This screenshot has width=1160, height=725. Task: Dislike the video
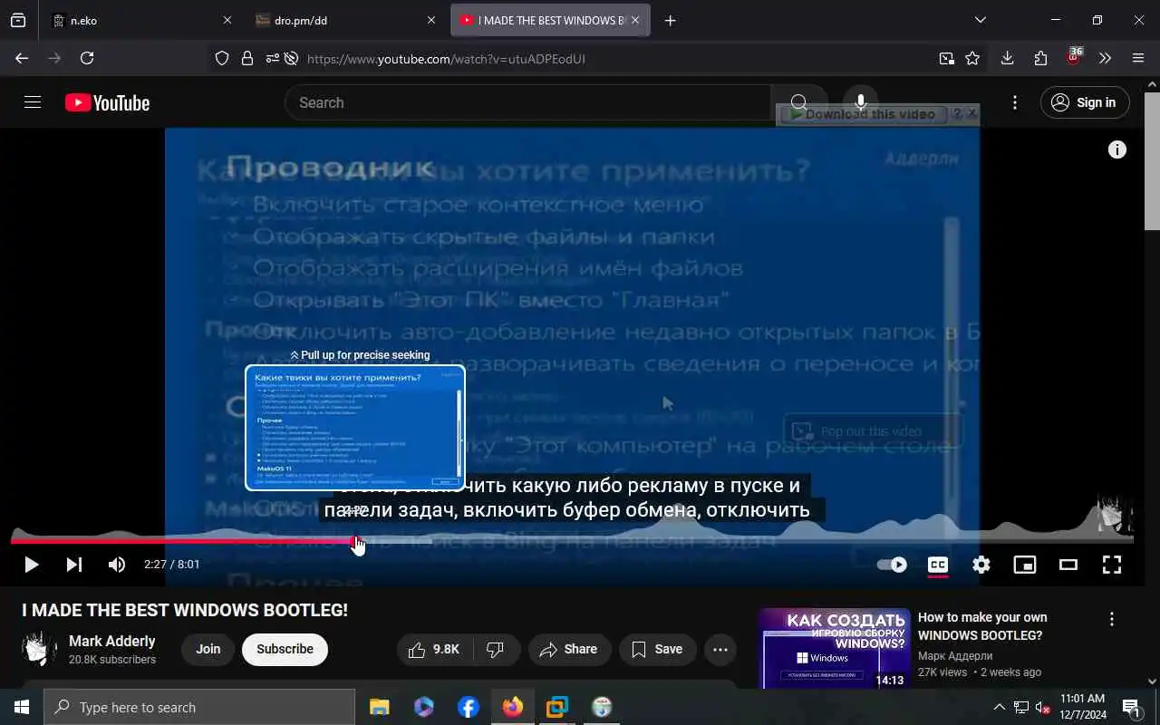tap(496, 649)
